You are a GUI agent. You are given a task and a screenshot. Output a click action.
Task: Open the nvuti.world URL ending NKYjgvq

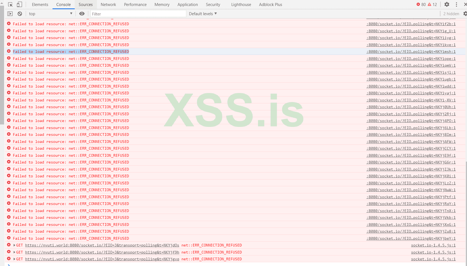[x=102, y=259]
